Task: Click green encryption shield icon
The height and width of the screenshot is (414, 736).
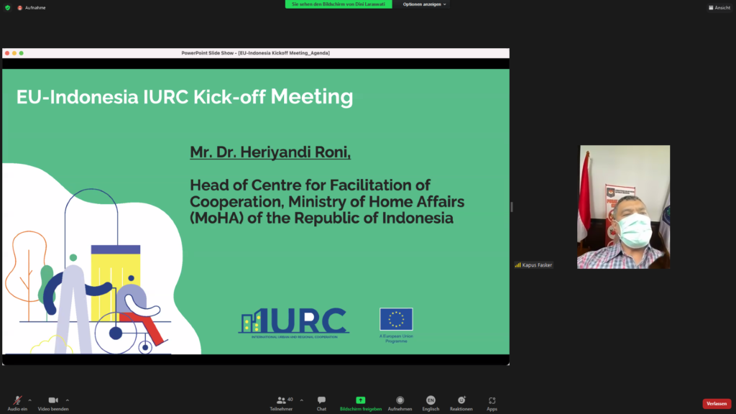Action: coord(8,7)
